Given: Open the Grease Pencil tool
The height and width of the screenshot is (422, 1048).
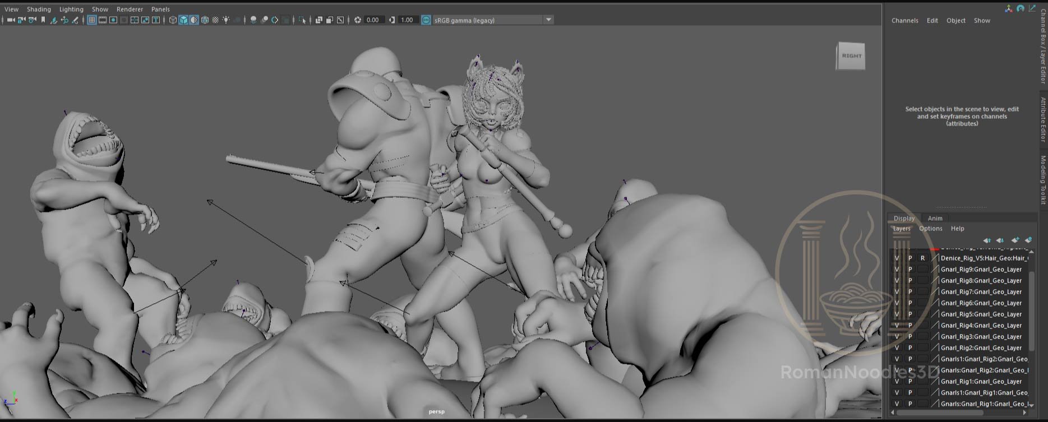Looking at the screenshot, I should 75,20.
